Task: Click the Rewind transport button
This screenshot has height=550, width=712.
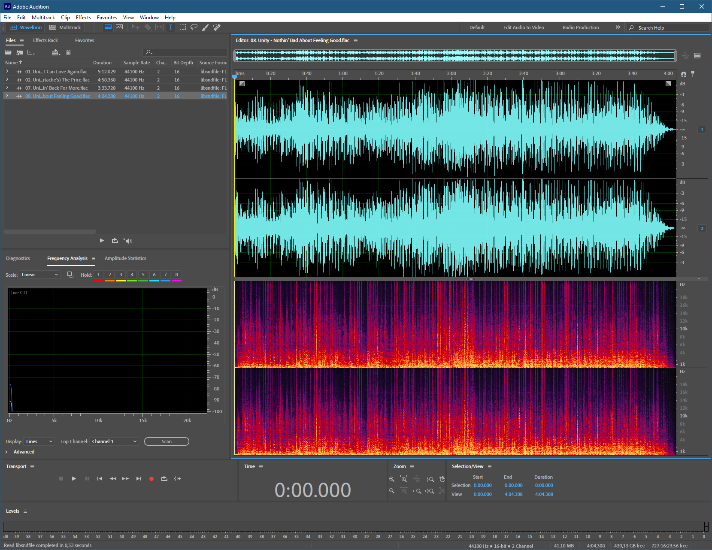Action: (x=113, y=478)
